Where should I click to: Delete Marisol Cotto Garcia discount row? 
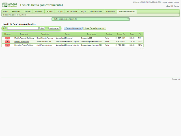click(x=7, y=41)
